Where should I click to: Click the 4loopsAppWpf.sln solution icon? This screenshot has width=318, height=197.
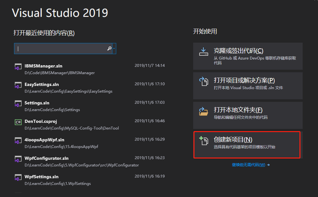[x=18, y=141]
